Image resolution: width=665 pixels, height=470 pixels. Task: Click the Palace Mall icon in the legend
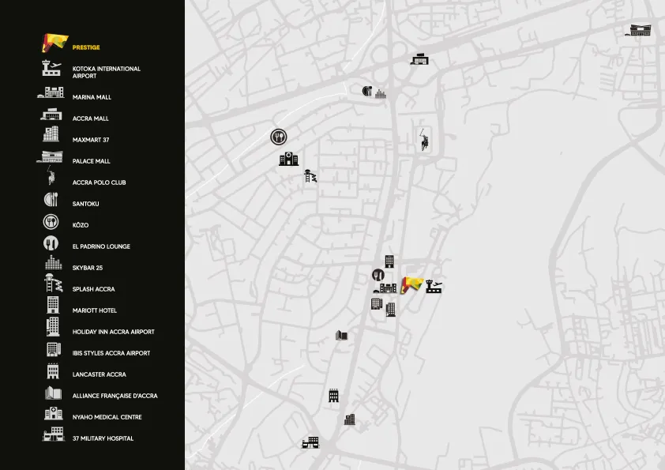point(50,157)
